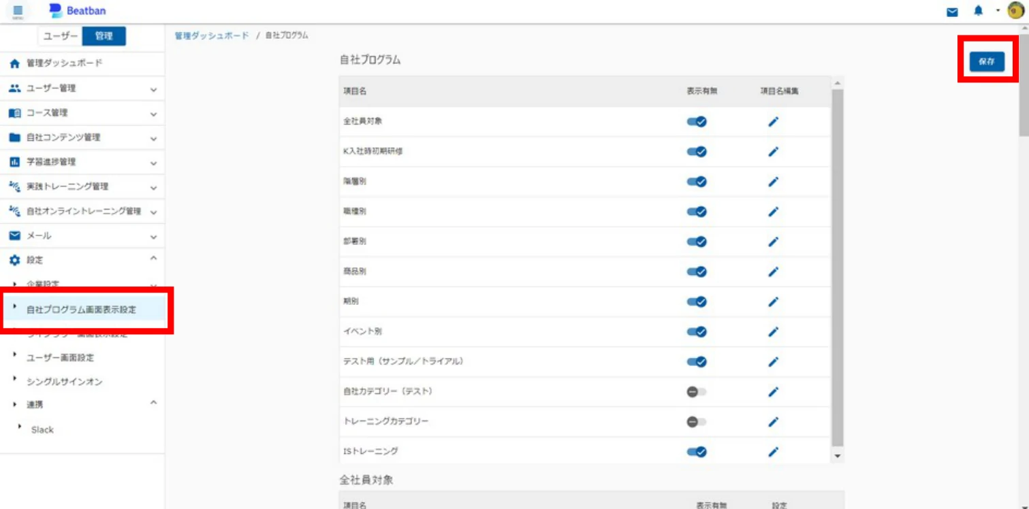Viewport: 1029px width, 509px height.
Task: Edit the 部署別 item name
Action: (773, 242)
